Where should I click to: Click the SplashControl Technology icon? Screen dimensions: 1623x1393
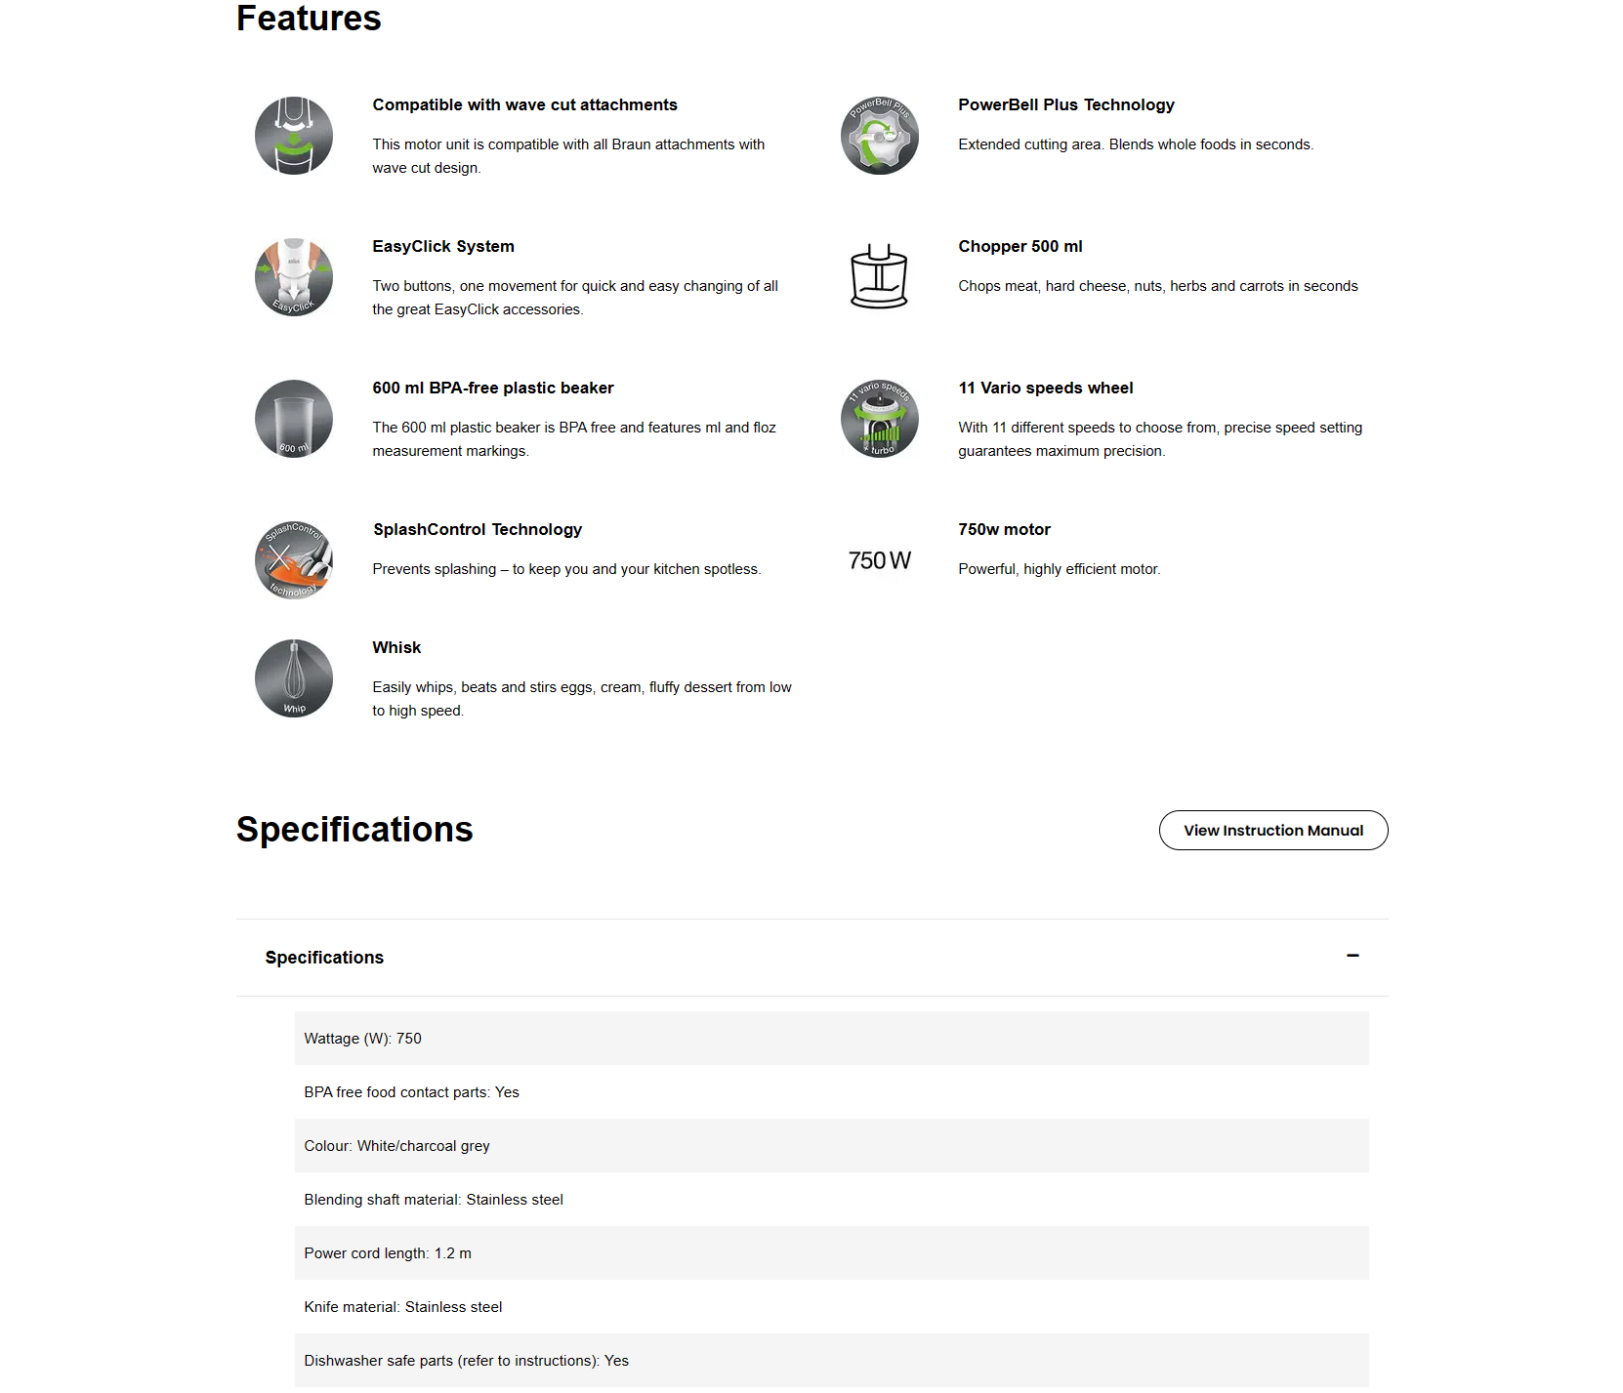point(294,560)
